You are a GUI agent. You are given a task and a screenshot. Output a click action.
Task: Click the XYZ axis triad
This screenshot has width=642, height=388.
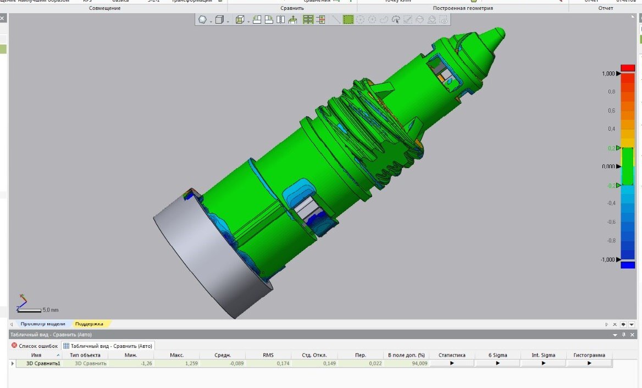21,302
